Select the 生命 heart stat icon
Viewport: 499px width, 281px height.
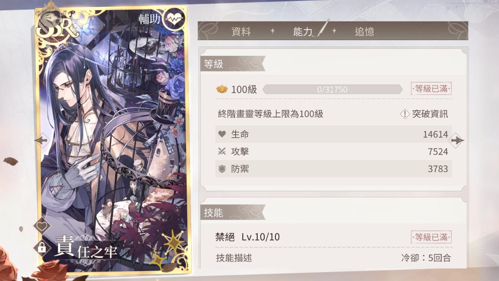click(222, 134)
